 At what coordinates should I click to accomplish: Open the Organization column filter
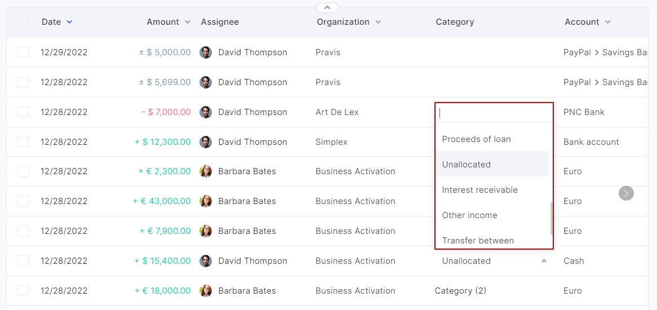click(378, 22)
